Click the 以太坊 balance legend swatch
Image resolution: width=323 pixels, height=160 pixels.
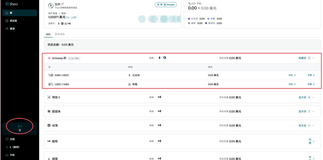pos(189,19)
